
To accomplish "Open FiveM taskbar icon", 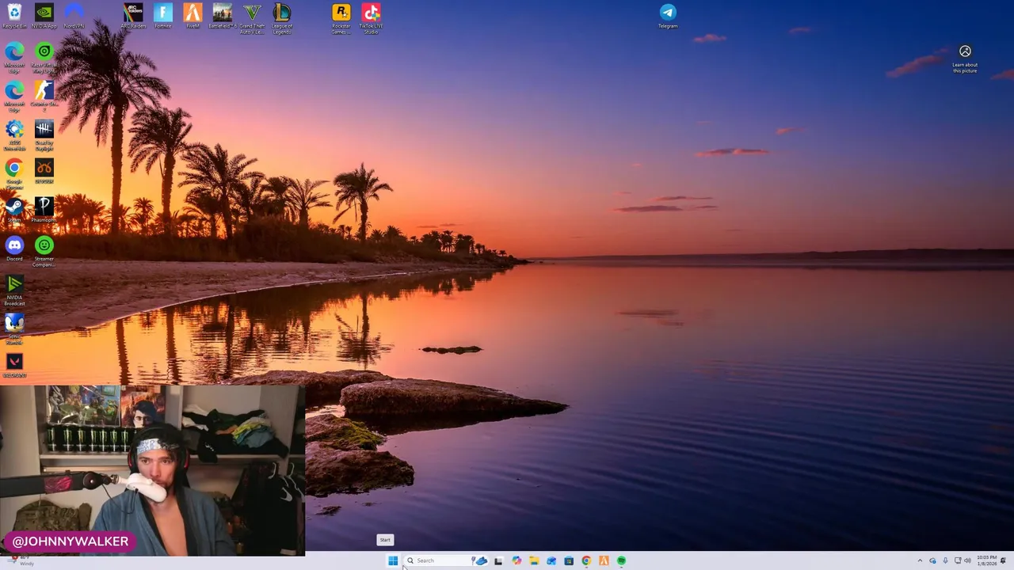I will (x=604, y=560).
